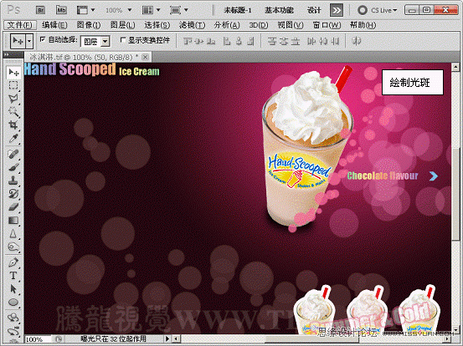
Task: Open the 文件(F) menu
Action: 19,25
